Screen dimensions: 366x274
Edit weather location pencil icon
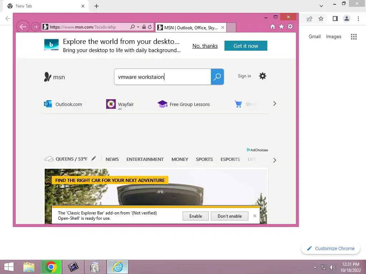pos(94,158)
